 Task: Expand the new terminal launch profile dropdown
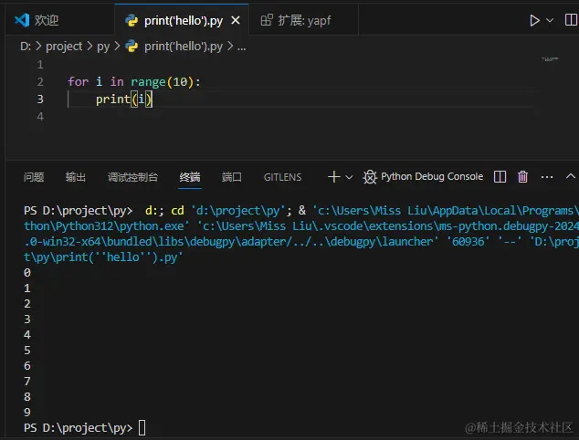point(349,177)
